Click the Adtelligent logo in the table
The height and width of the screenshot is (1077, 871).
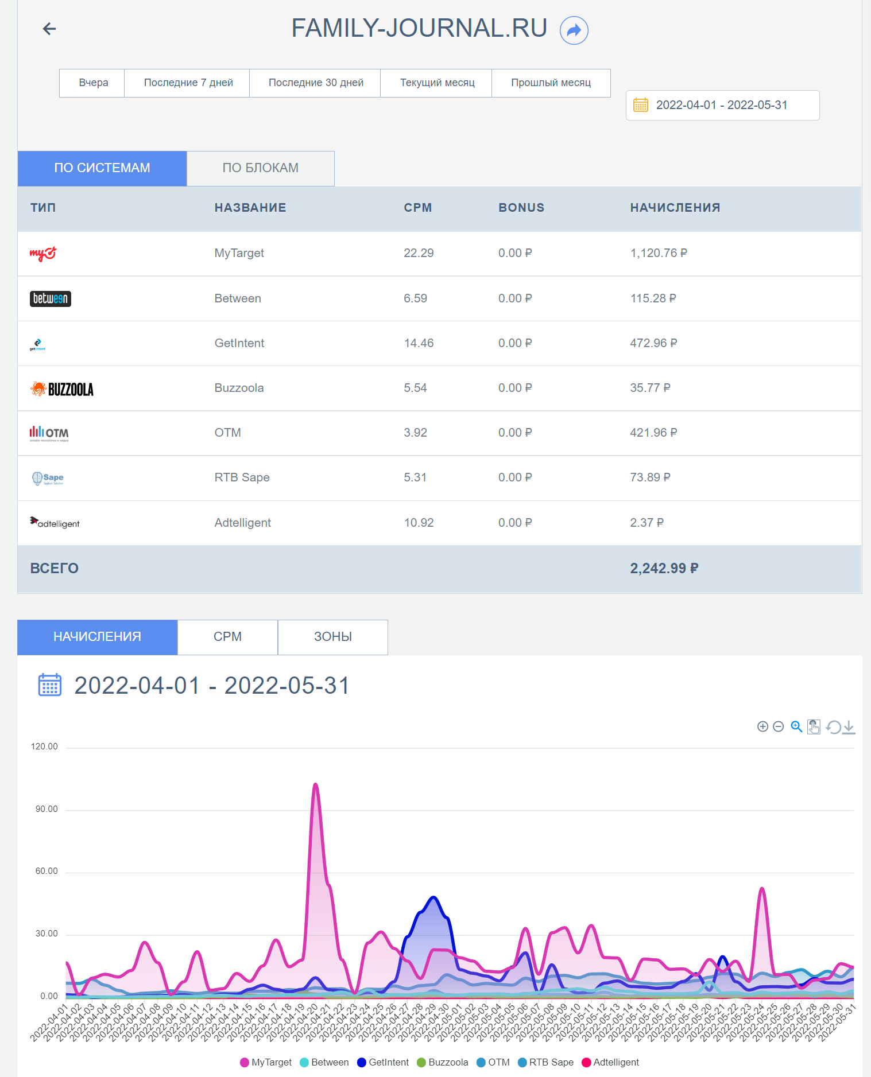[x=55, y=523]
